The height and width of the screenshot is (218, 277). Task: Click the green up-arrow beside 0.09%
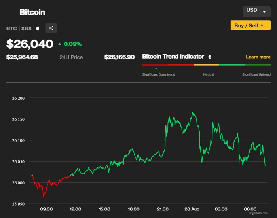[x=60, y=44]
